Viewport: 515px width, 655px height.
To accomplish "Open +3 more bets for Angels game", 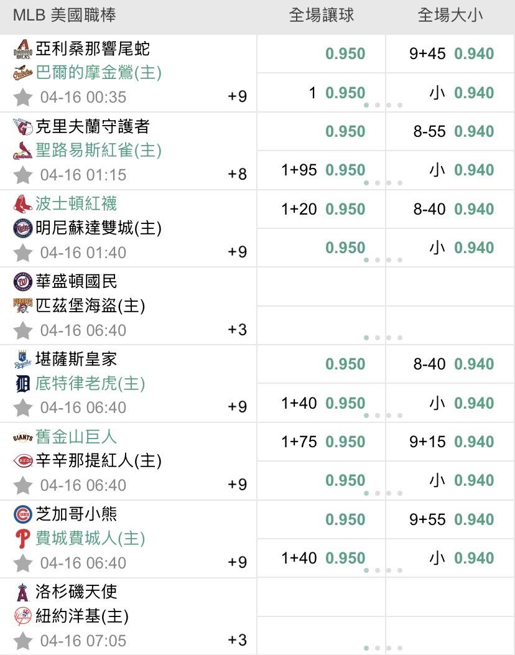I will click(238, 640).
